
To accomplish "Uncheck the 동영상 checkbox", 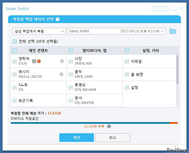I will point(71,87).
